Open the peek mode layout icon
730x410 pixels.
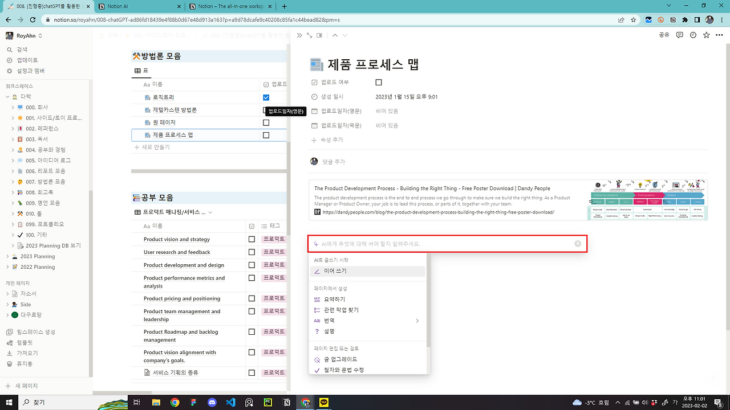point(319,35)
